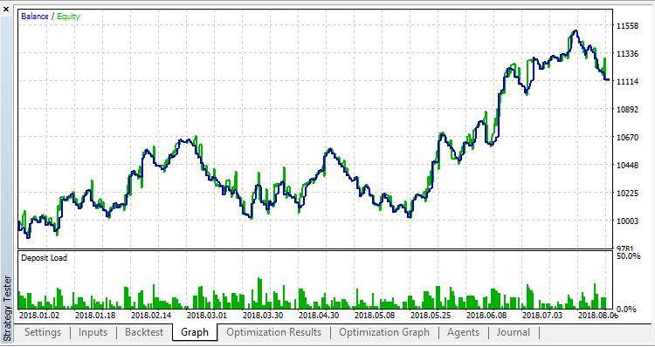The height and width of the screenshot is (347, 655).
Task: View the Journal tab
Action: (x=513, y=332)
